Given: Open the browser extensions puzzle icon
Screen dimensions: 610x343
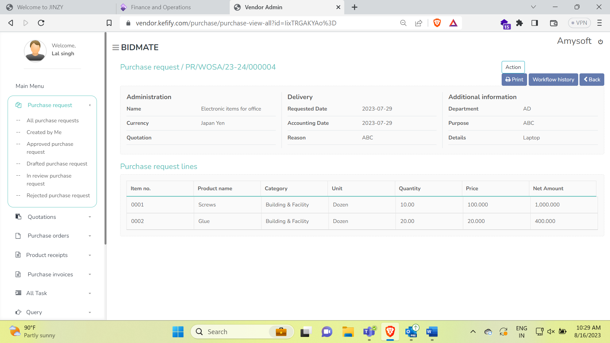Looking at the screenshot, I should [519, 23].
